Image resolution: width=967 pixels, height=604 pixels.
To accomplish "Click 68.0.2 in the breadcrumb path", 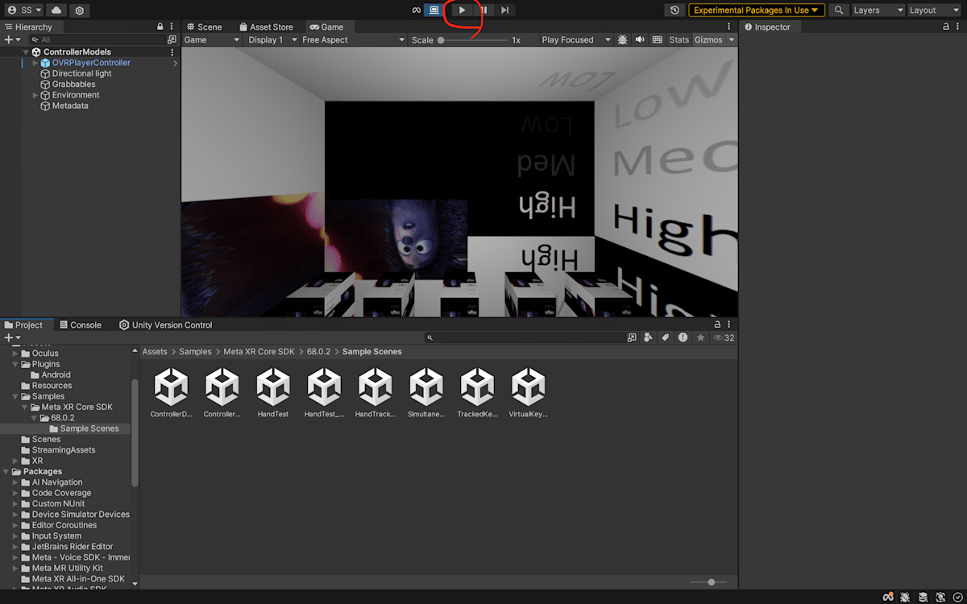I will (319, 351).
